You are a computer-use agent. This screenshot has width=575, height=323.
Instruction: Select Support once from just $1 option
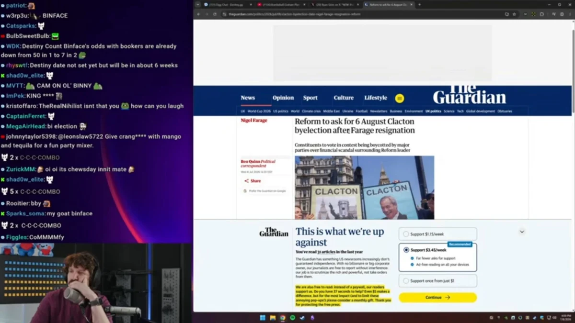coord(437,281)
